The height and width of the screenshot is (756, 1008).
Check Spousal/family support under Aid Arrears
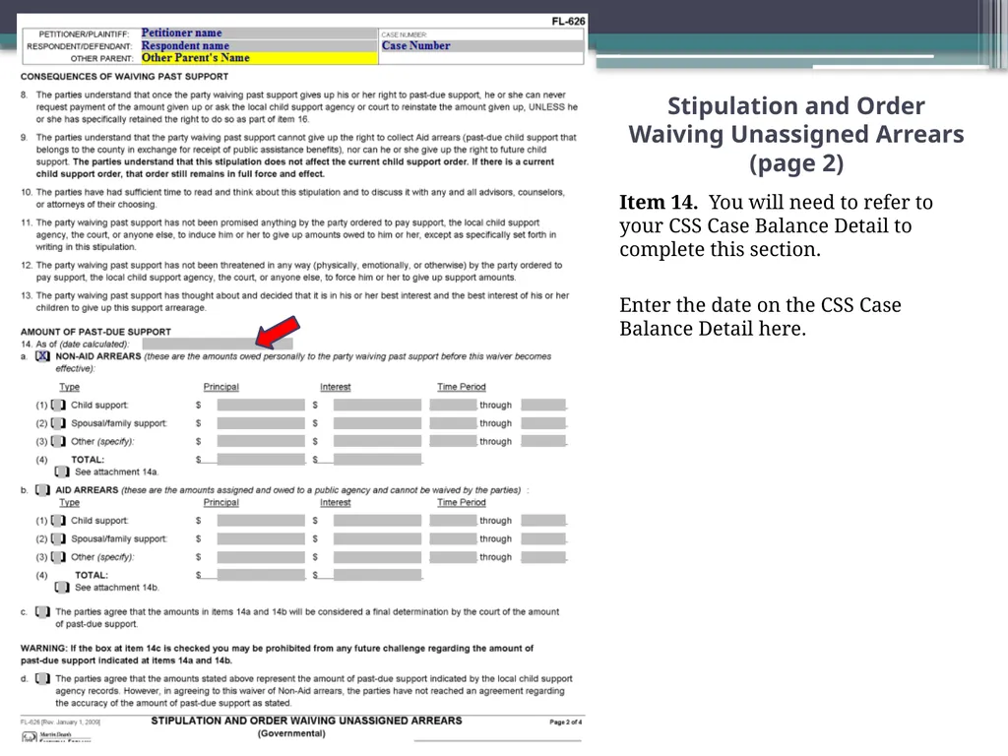click(58, 539)
